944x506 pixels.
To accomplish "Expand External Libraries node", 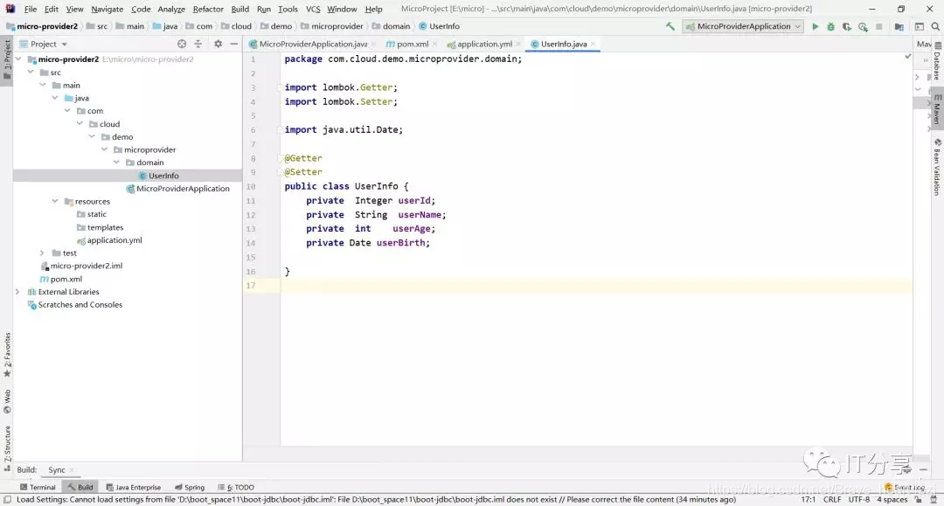I will point(17,292).
